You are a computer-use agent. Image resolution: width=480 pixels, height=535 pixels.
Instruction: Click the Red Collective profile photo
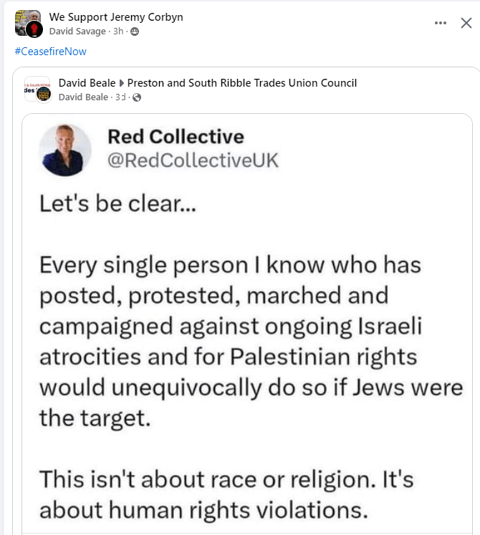(63, 150)
